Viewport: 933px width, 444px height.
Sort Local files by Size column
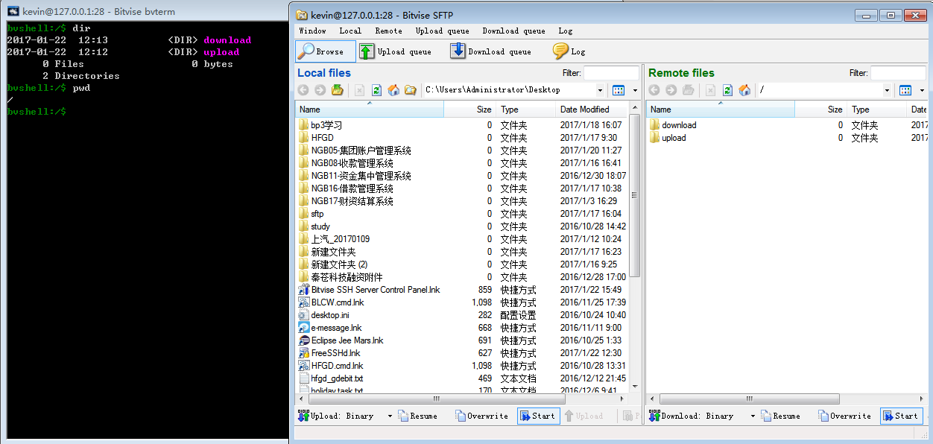tap(470, 110)
